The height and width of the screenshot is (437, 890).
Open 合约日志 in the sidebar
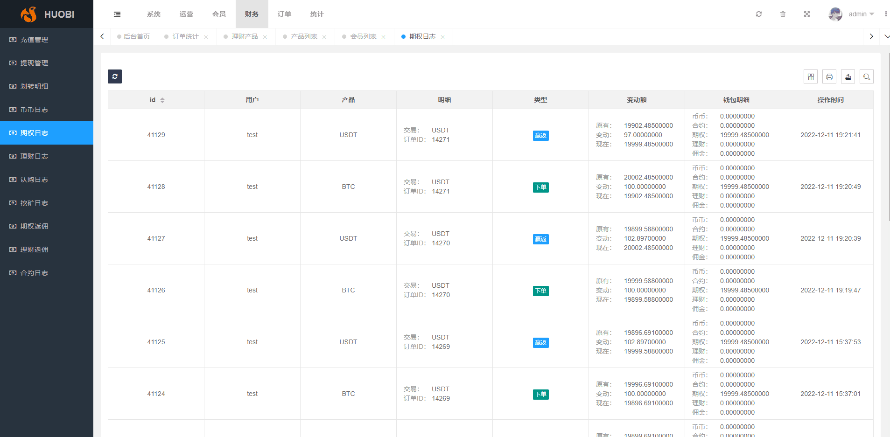34,273
